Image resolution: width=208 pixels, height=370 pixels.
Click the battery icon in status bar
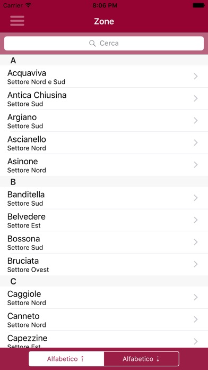[198, 5]
